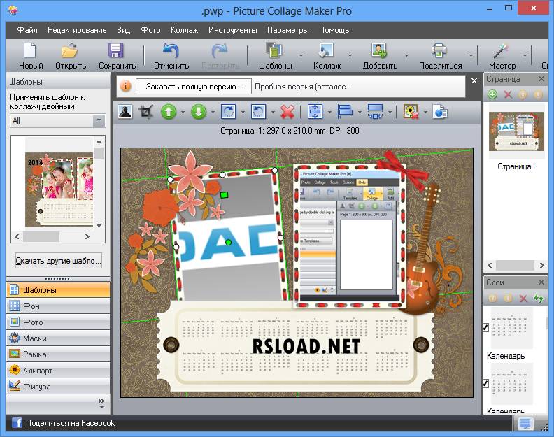Click template list horizontal scrollbar
The width and height of the screenshot is (554, 437).
click(x=52, y=236)
